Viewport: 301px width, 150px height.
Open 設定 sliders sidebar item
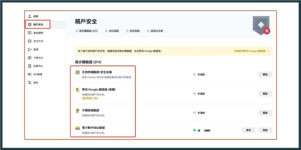(33, 83)
